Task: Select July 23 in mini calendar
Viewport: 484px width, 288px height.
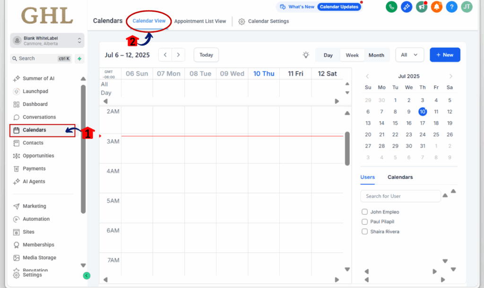Action: [409, 135]
